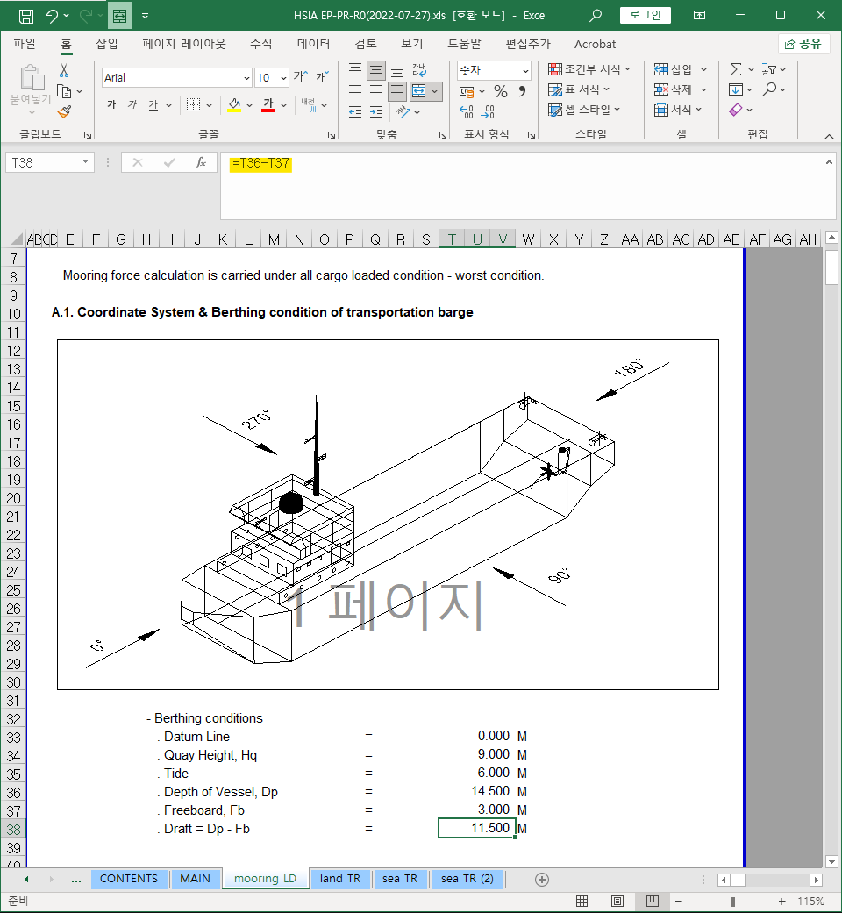
Task: Click Find and Select magnifier icon
Action: [x=770, y=89]
